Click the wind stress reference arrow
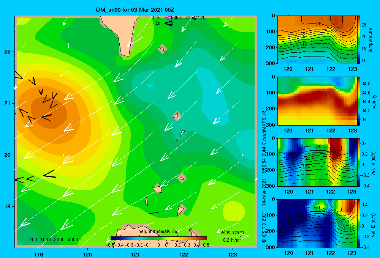The width and height of the screenshot is (380, 258). [x=233, y=236]
